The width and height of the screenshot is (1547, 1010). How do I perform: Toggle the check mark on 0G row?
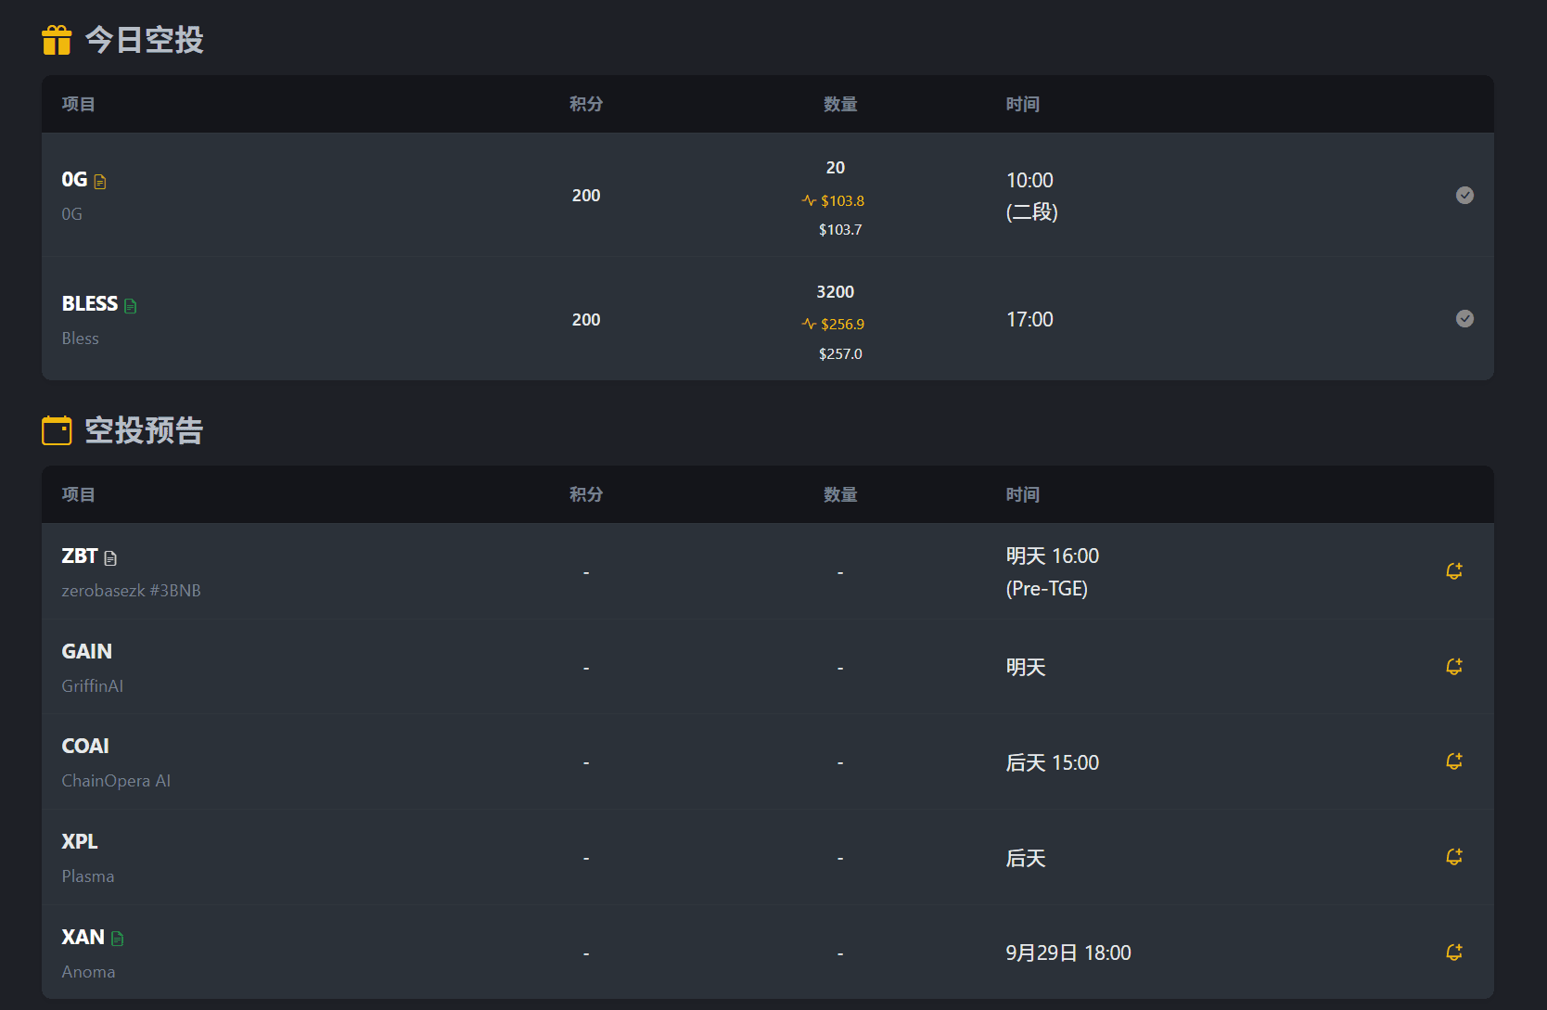[1464, 195]
